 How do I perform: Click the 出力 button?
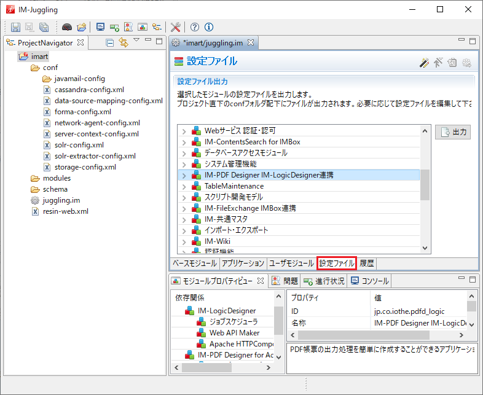coord(453,132)
